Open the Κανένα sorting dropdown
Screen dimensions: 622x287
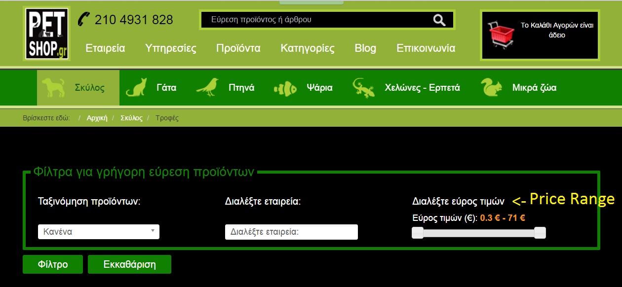click(99, 232)
